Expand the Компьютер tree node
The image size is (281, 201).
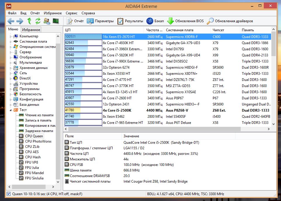pyautogui.click(x=11, y=37)
